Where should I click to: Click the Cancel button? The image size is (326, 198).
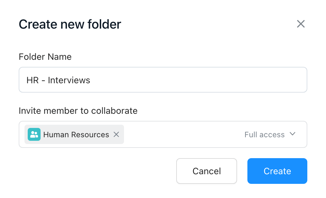206,171
